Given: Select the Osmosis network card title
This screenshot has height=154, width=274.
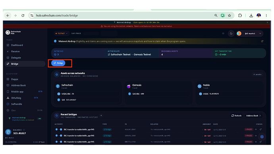Looking at the screenshot, I should (137, 85).
